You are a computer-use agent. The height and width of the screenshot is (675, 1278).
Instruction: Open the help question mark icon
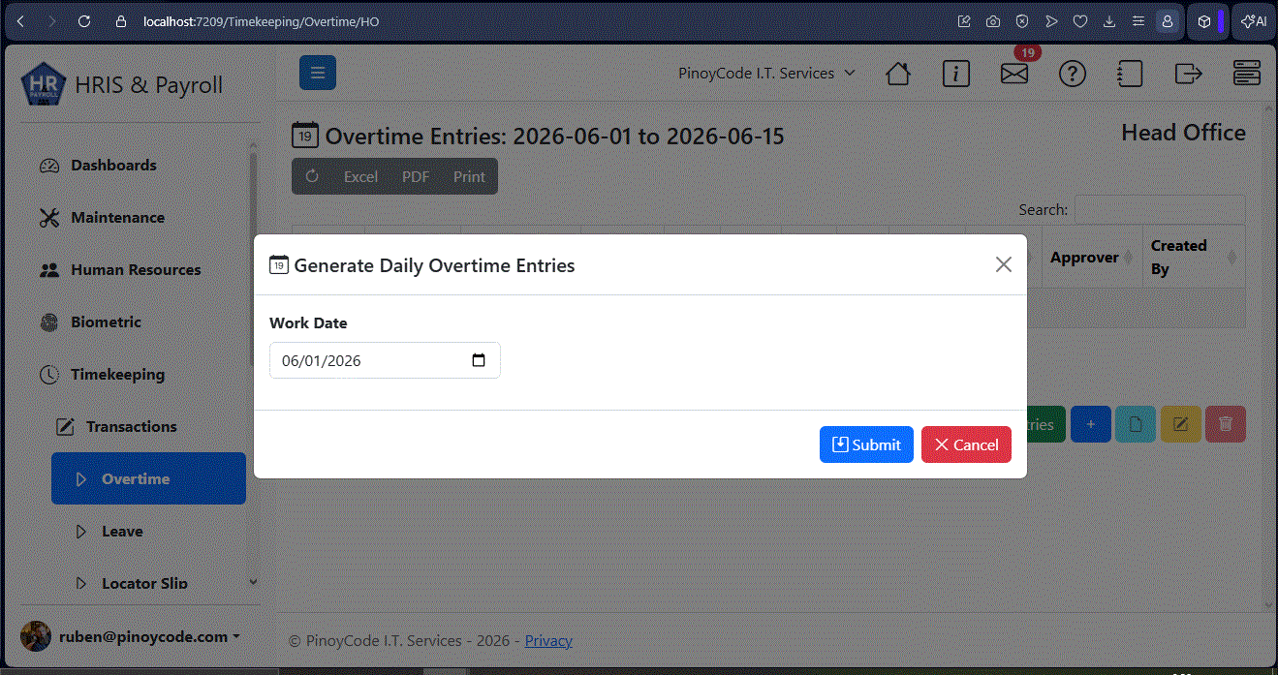(x=1073, y=74)
